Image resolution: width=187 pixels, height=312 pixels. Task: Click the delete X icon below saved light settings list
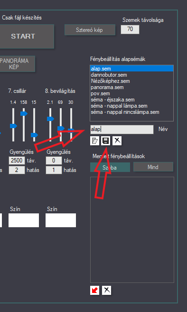106,290
